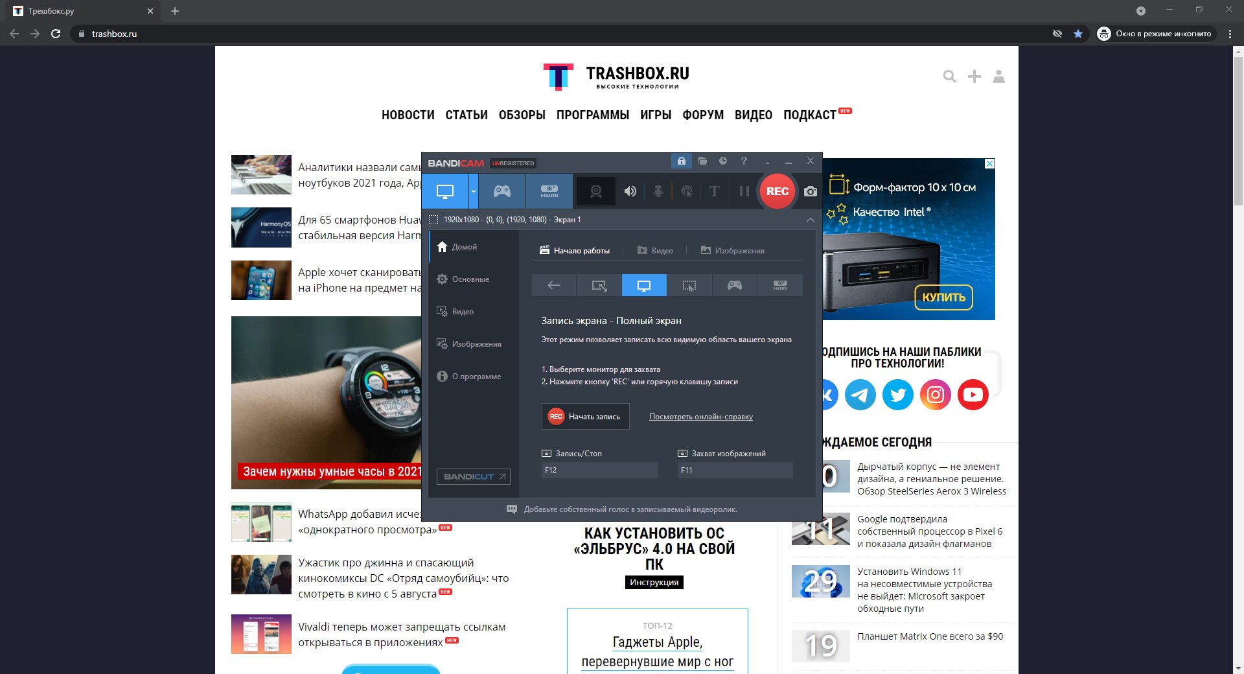Take screenshot with camera icon
Viewport: 1244px width, 674px height.
click(x=811, y=191)
